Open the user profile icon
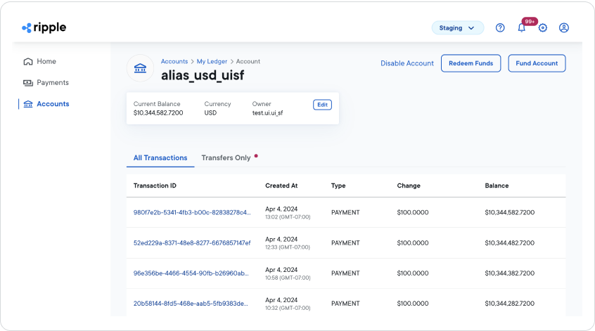The image size is (595, 331). [x=564, y=27]
